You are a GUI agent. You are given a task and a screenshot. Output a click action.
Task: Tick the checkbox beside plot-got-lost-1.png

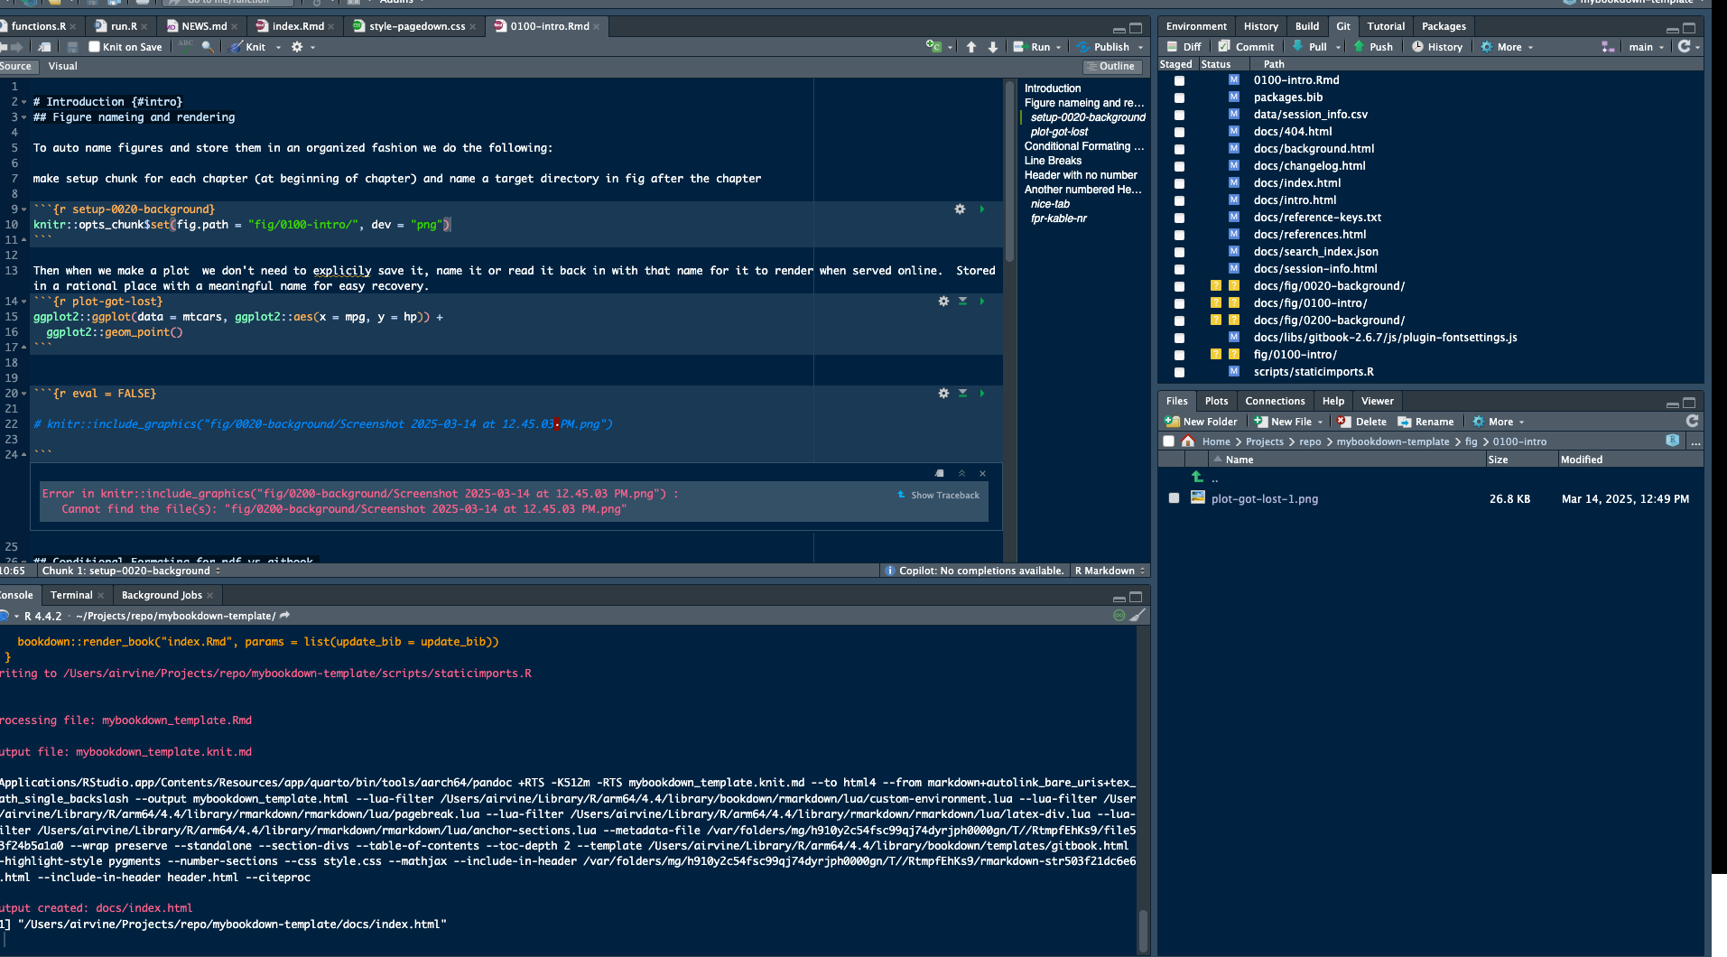(x=1174, y=498)
